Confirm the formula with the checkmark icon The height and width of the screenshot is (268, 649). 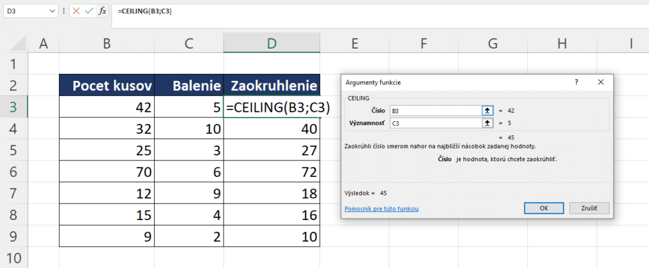tap(89, 11)
